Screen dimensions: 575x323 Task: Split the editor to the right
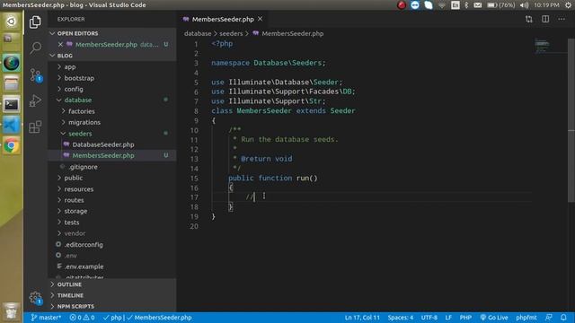tap(545, 19)
